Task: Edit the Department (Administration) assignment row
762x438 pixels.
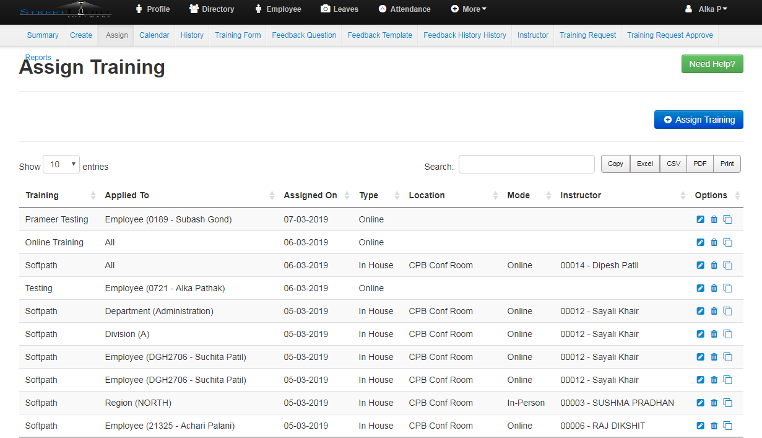Action: (x=700, y=311)
